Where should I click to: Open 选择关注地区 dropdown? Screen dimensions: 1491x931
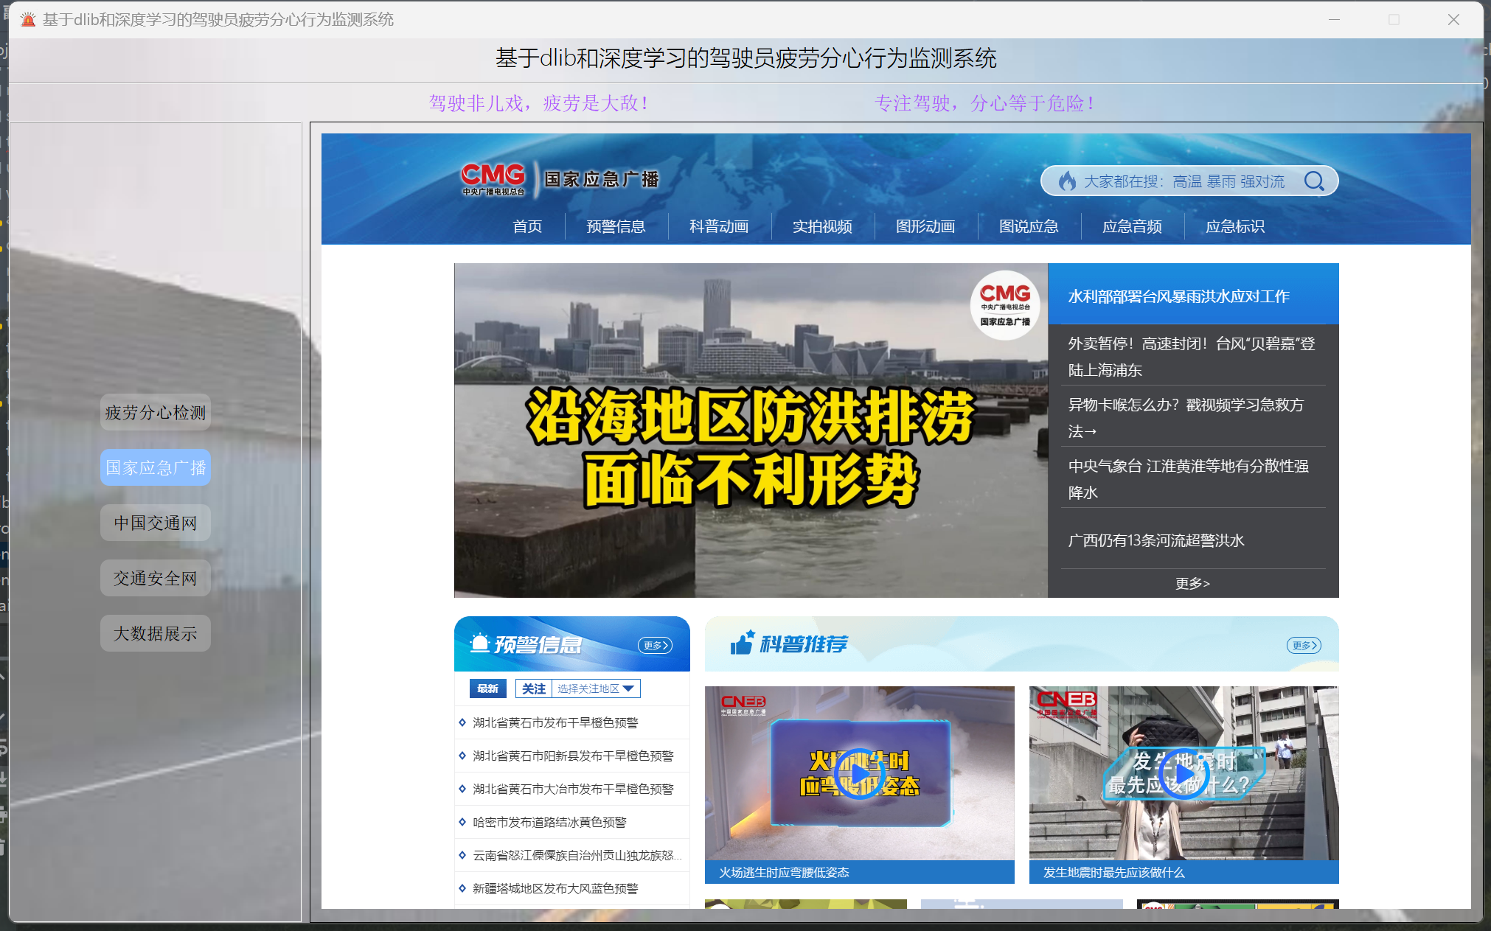click(x=596, y=688)
